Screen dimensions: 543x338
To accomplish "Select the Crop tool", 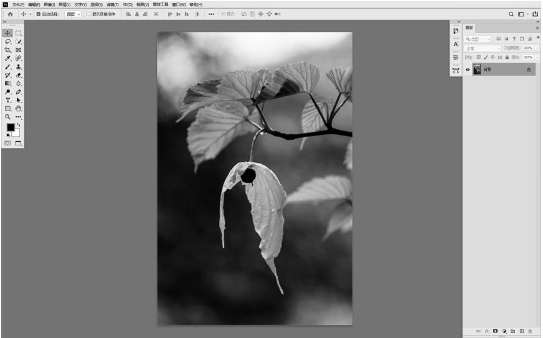I will (7, 50).
